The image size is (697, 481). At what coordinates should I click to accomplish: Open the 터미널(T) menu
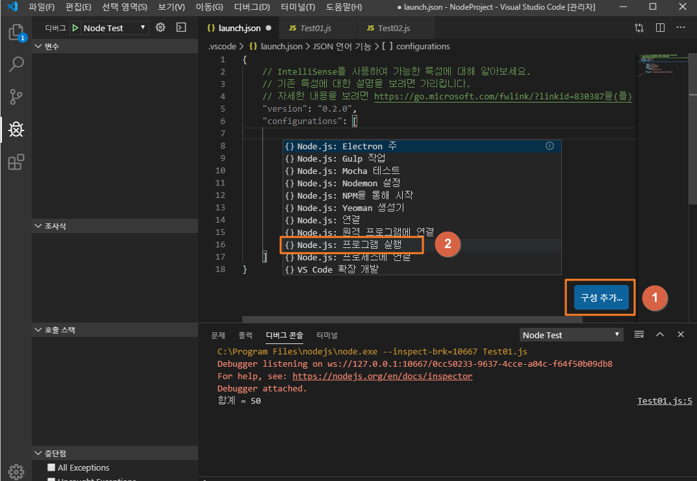[298, 7]
